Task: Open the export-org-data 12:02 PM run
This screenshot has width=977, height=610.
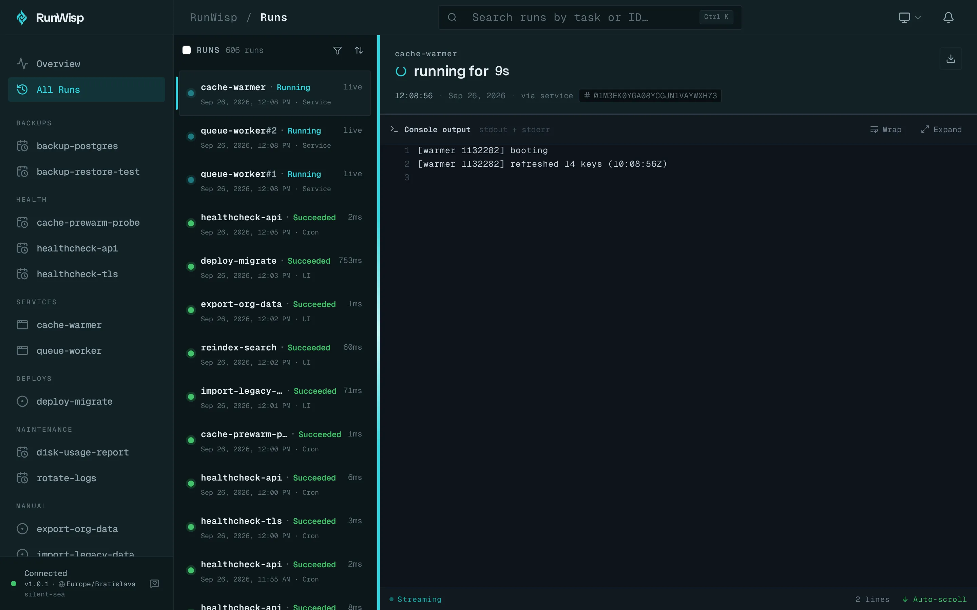Action: coord(275,310)
